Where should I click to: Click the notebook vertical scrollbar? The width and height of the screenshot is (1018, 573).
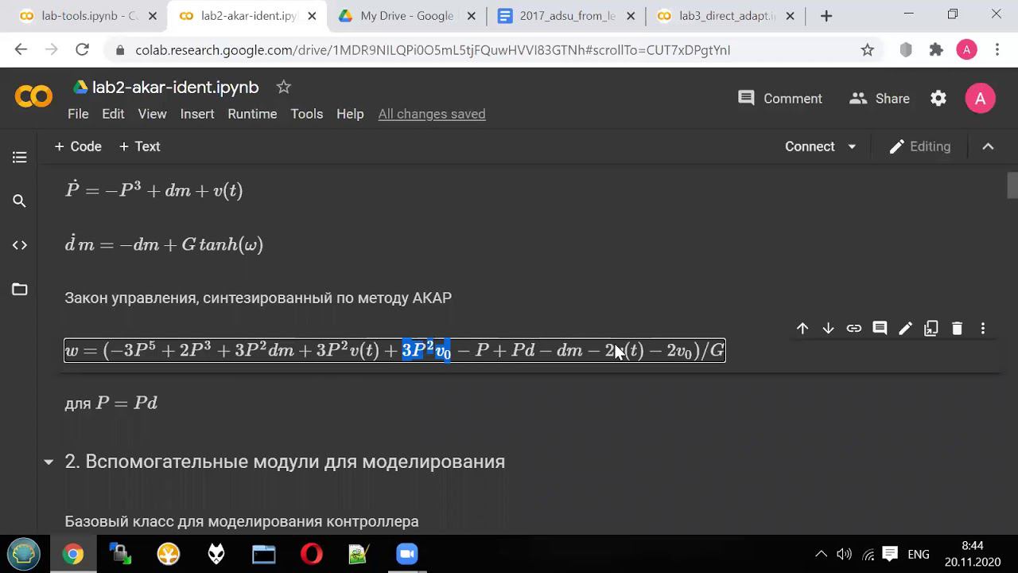(1012, 185)
